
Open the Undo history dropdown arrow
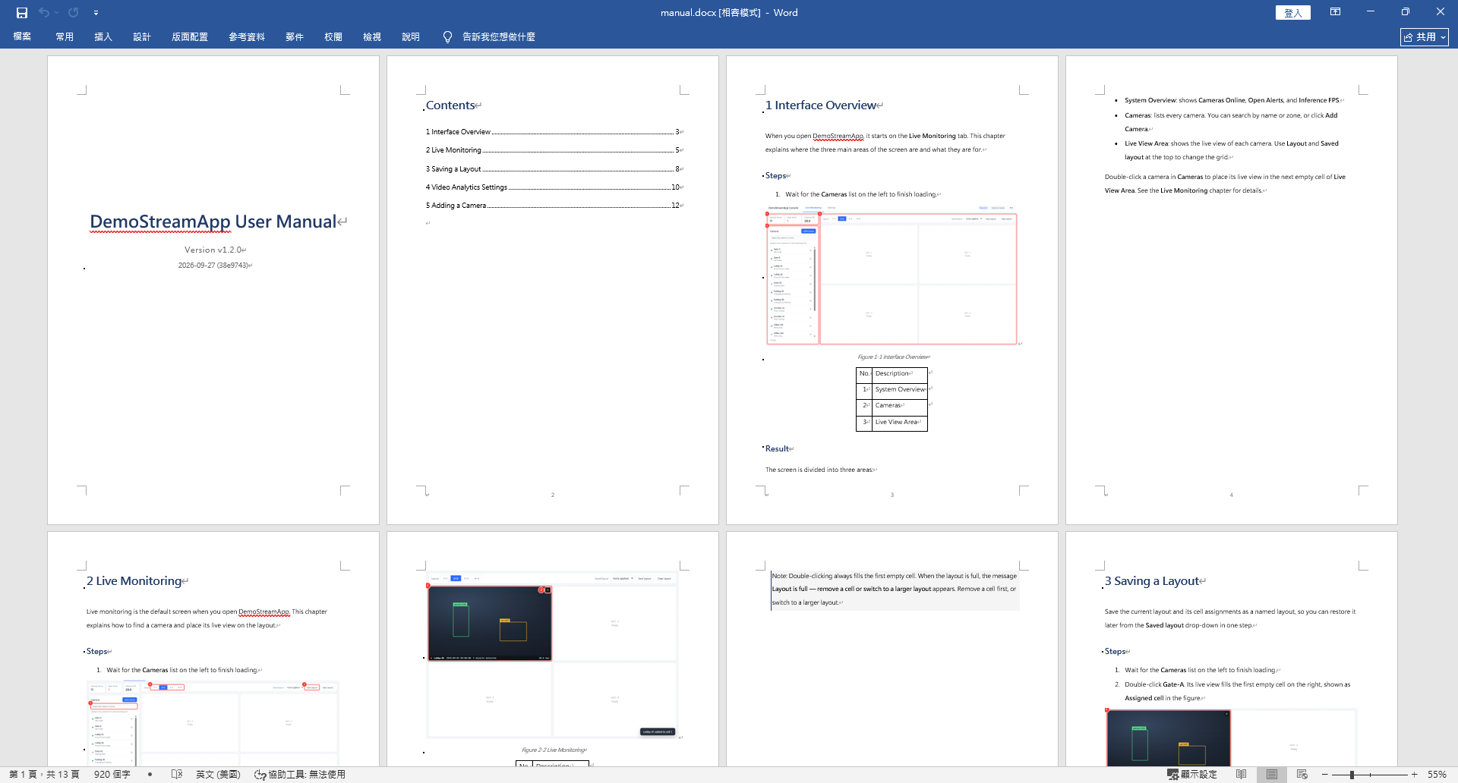point(57,13)
